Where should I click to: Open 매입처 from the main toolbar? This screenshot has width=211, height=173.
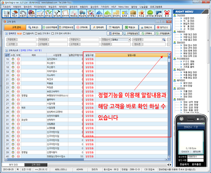(14, 13)
